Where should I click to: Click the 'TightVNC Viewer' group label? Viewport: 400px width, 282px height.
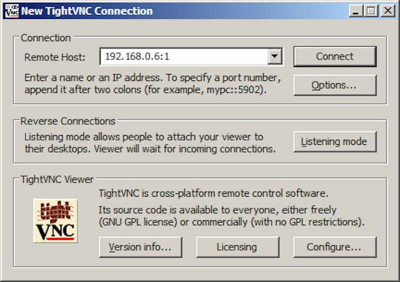click(57, 179)
